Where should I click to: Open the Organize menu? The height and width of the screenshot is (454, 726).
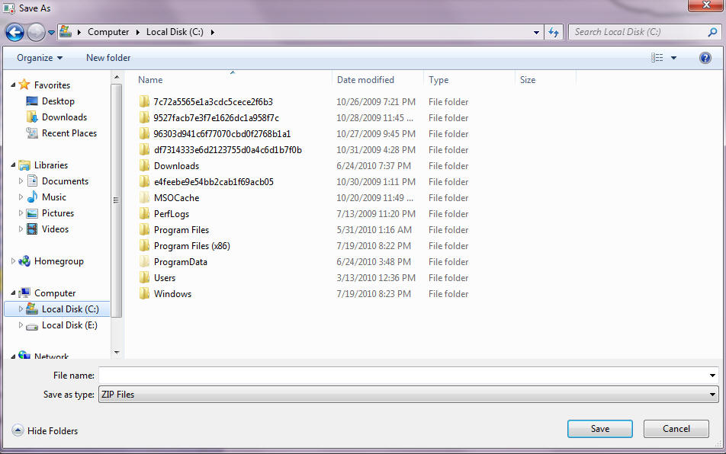(x=40, y=58)
